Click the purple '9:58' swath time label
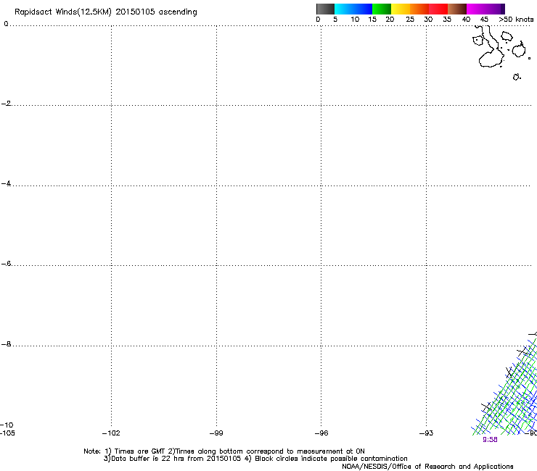The height and width of the screenshot is (471, 537). coord(490,440)
